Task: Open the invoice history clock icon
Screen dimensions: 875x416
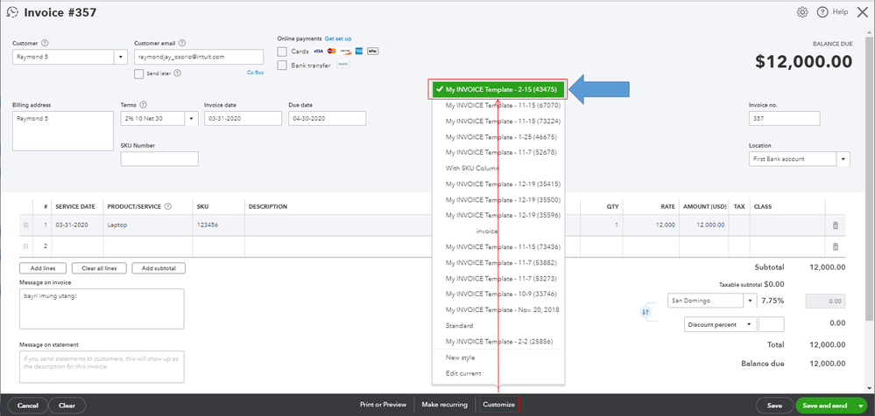Action: tap(11, 12)
